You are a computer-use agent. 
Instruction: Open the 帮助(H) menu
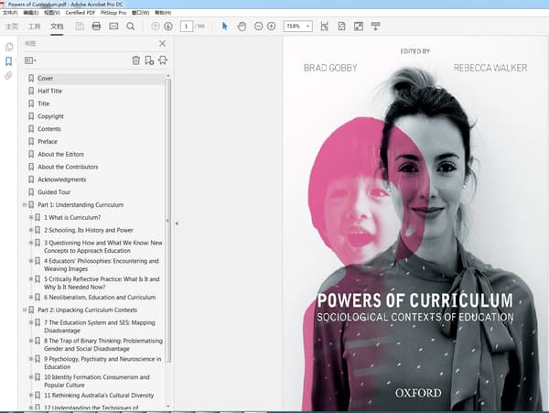[x=163, y=13]
